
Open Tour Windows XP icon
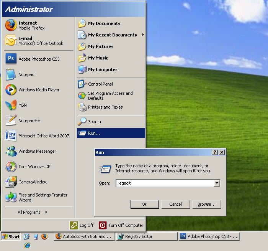click(11, 166)
